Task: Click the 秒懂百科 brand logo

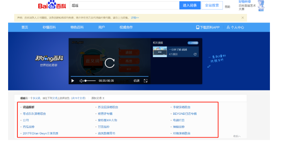Action: [x=49, y=59]
